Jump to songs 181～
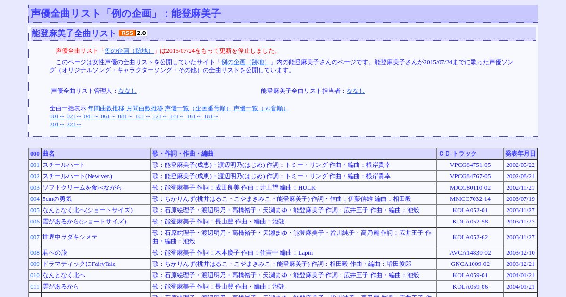Image resolution: width=566 pixels, height=297 pixels. [211, 116]
